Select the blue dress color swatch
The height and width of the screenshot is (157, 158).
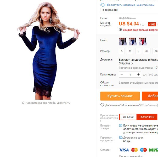pyautogui.click(x=133, y=41)
